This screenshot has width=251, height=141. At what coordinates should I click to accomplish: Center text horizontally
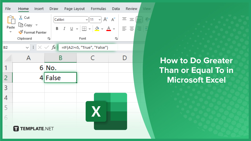pos(132,29)
